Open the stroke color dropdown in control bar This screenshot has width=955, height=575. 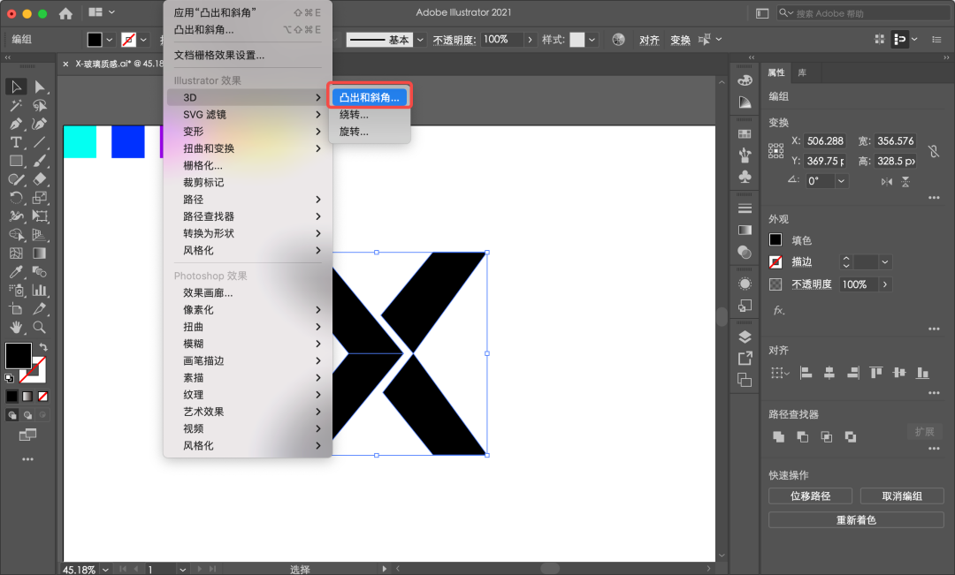point(144,40)
